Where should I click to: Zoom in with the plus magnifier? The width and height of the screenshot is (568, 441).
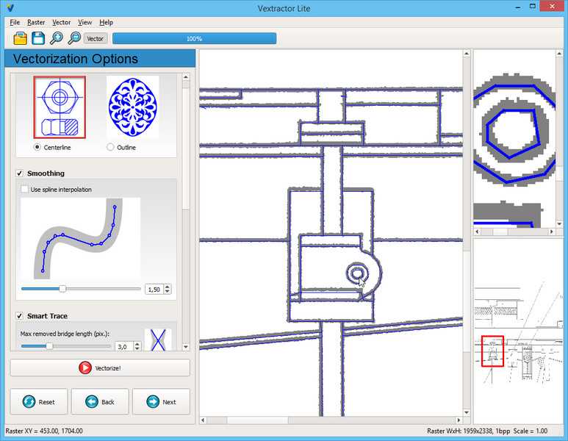(x=56, y=38)
